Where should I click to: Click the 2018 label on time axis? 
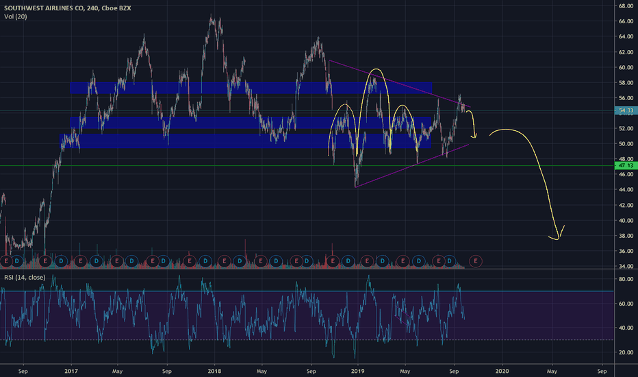coord(214,372)
